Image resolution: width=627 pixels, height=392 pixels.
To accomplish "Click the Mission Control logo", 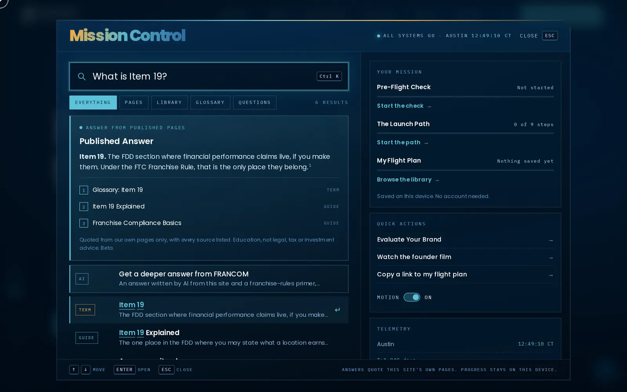I will [x=128, y=36].
